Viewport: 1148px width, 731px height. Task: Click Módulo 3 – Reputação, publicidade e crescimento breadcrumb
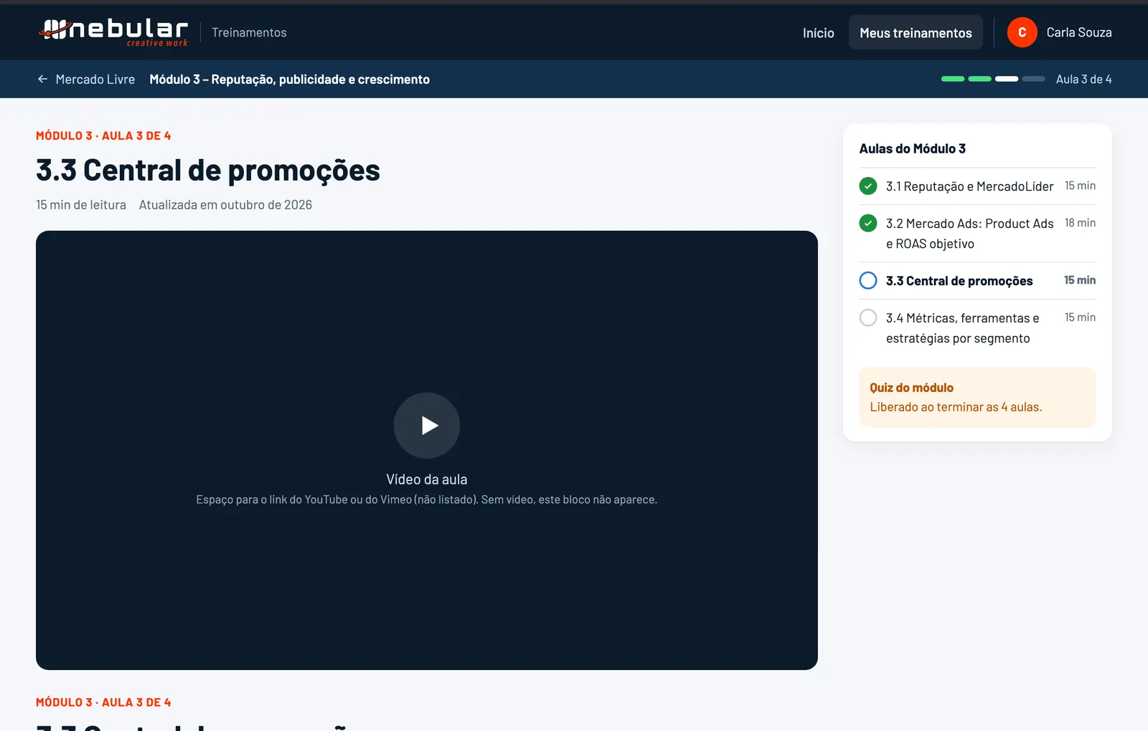pyautogui.click(x=289, y=80)
